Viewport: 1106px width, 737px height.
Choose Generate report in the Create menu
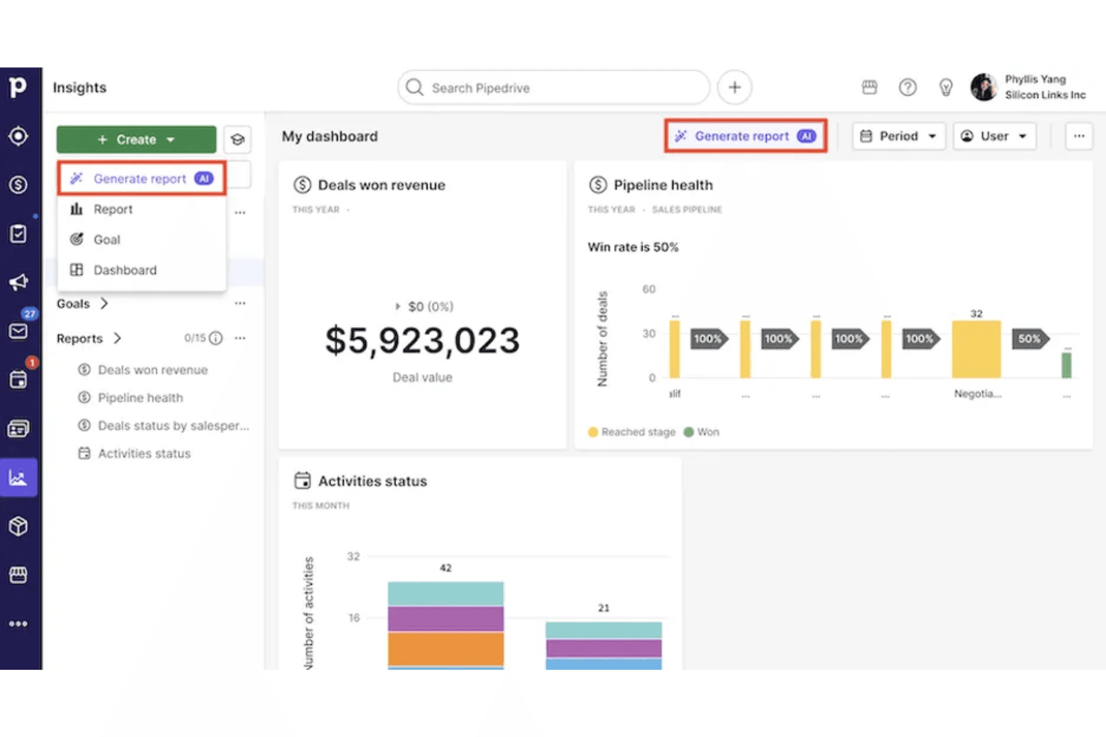[141, 178]
